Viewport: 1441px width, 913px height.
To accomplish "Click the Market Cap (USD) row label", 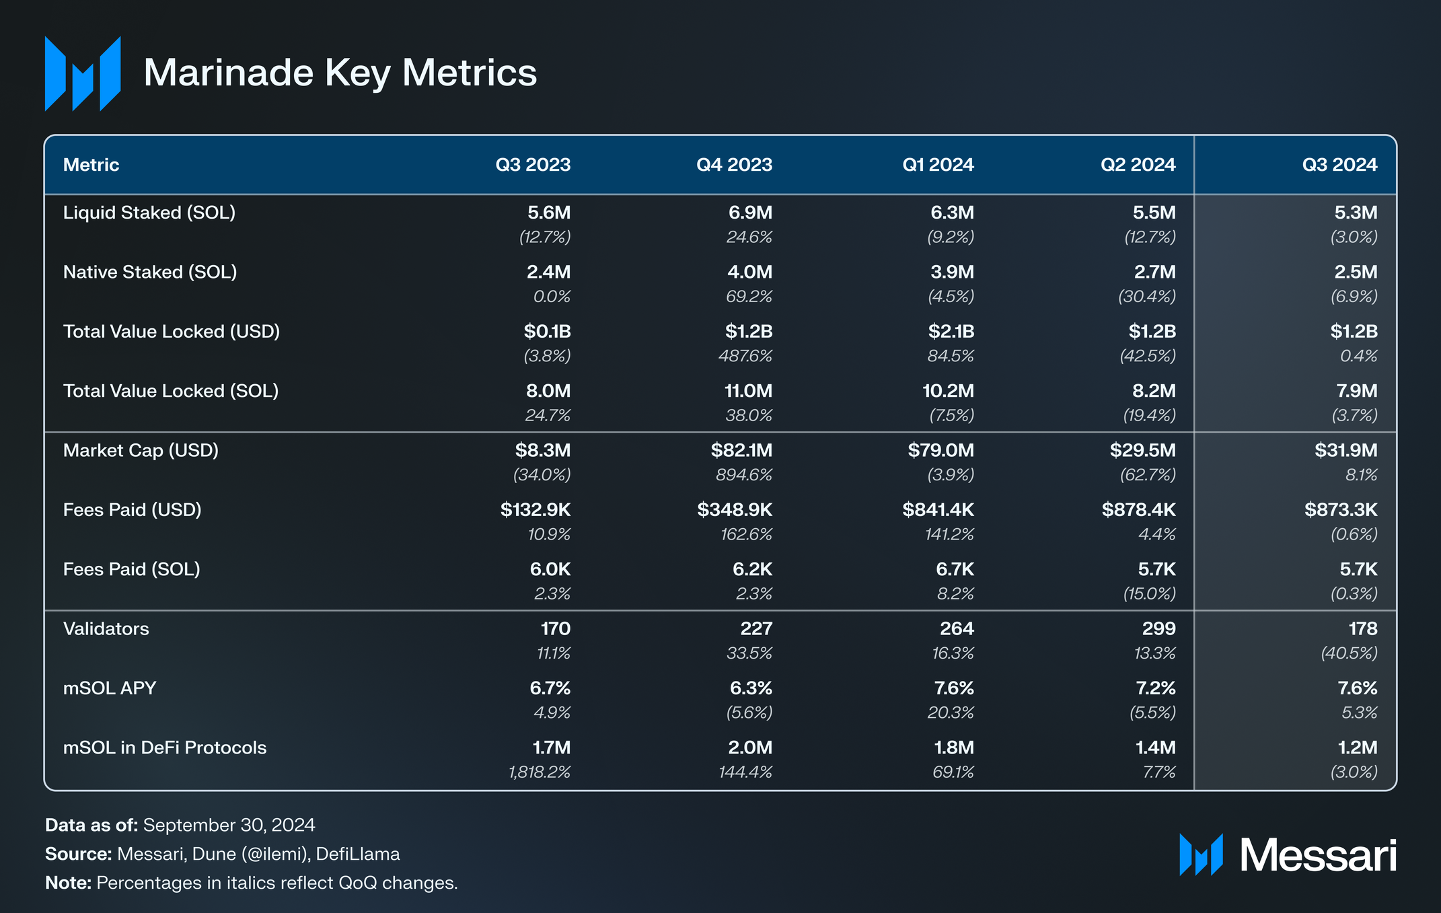I will 141,450.
